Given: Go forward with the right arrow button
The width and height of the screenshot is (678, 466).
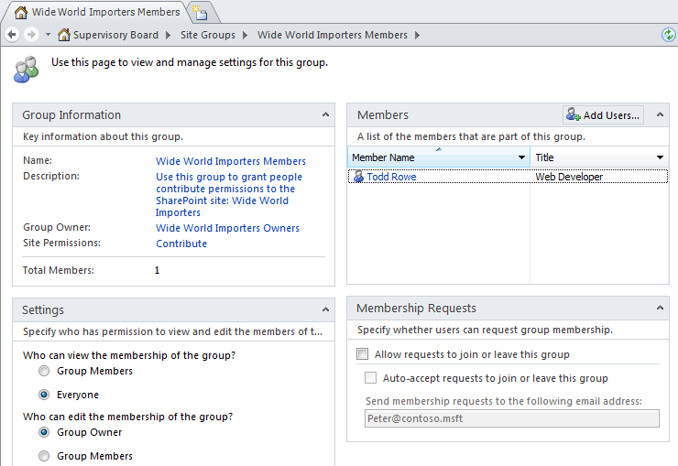Looking at the screenshot, I should point(31,35).
